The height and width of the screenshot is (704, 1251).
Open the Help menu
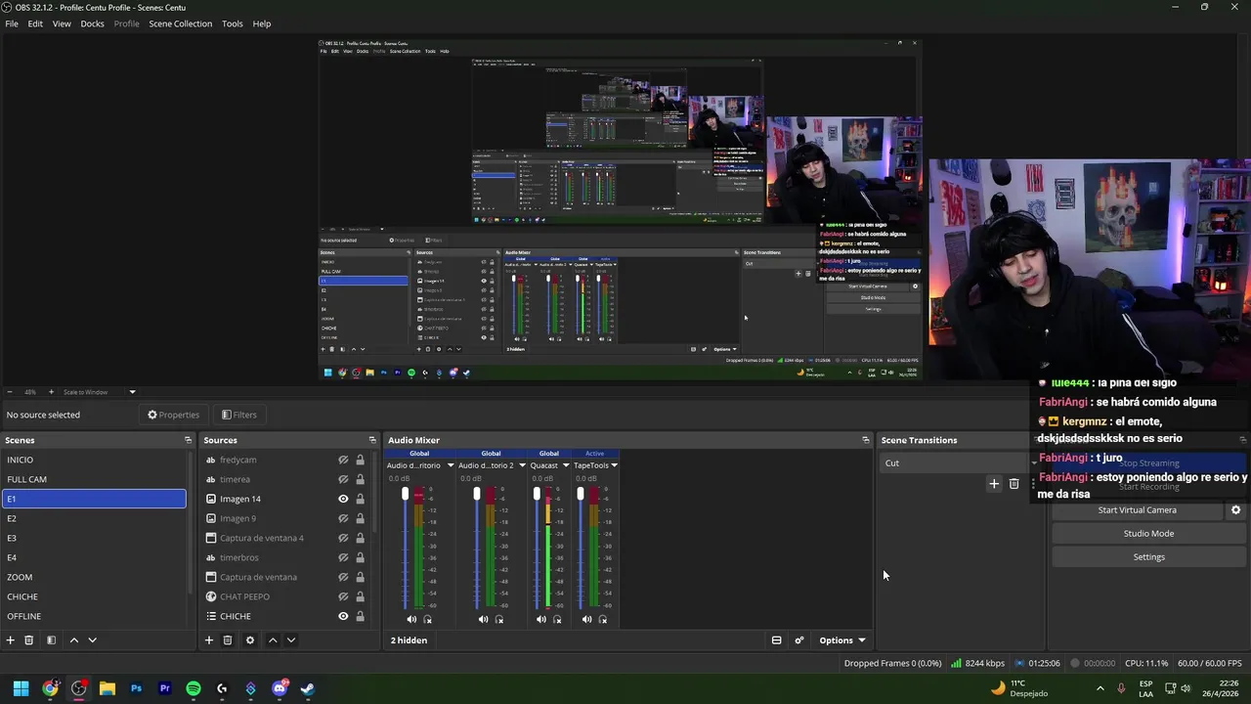(262, 23)
